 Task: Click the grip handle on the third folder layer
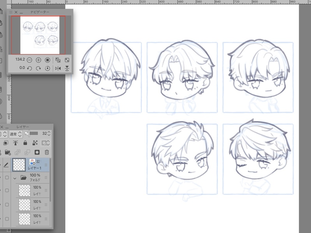[x=46, y=219]
